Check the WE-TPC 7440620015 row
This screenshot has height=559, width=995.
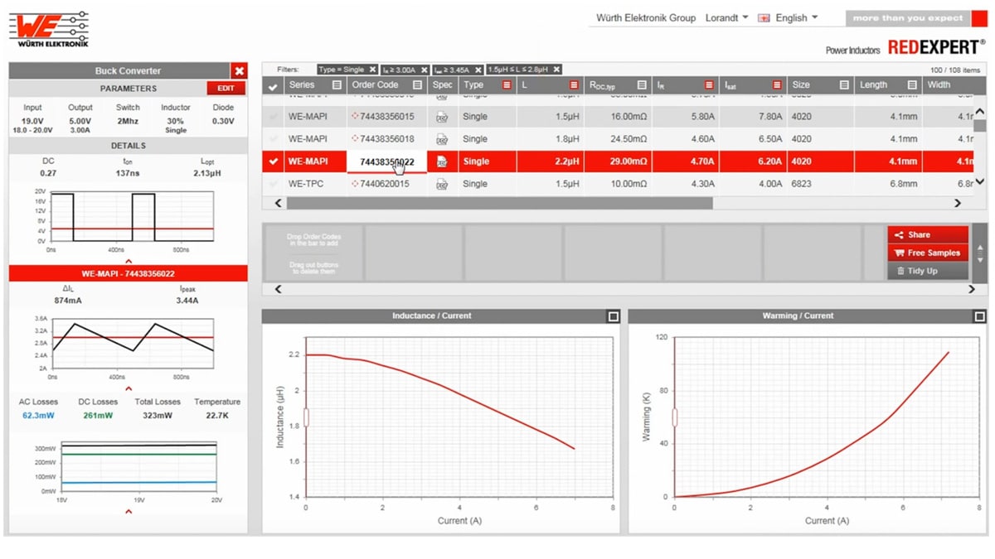coord(273,184)
